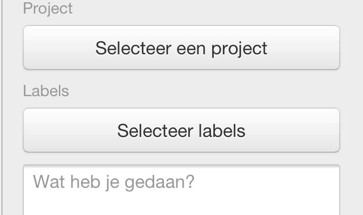Open the "Selecteer een project" picker
The height and width of the screenshot is (215, 363).
click(x=181, y=48)
